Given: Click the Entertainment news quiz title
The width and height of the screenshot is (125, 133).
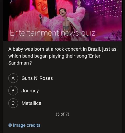Looking at the screenshot, I should [52, 33].
